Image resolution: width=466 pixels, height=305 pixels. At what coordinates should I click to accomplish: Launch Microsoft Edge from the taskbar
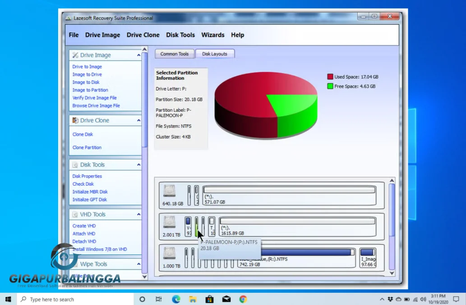click(x=176, y=299)
